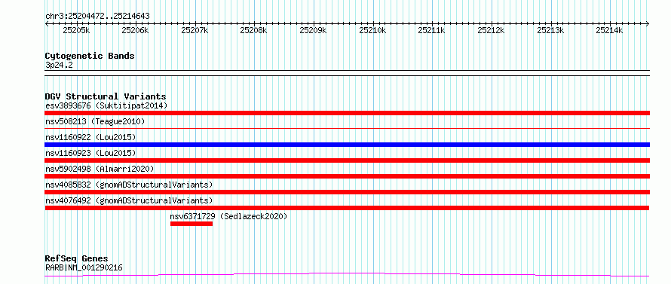The height and width of the screenshot is (284, 671).
Task: Select the short red bar under nsv6371729
Action: point(191,224)
